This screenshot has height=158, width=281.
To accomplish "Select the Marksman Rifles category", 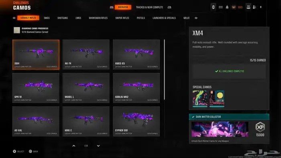I will tap(98, 18).
